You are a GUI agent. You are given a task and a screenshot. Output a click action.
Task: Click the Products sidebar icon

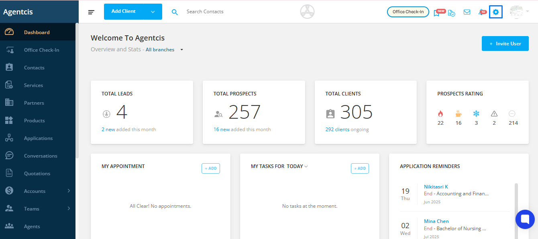click(9, 120)
